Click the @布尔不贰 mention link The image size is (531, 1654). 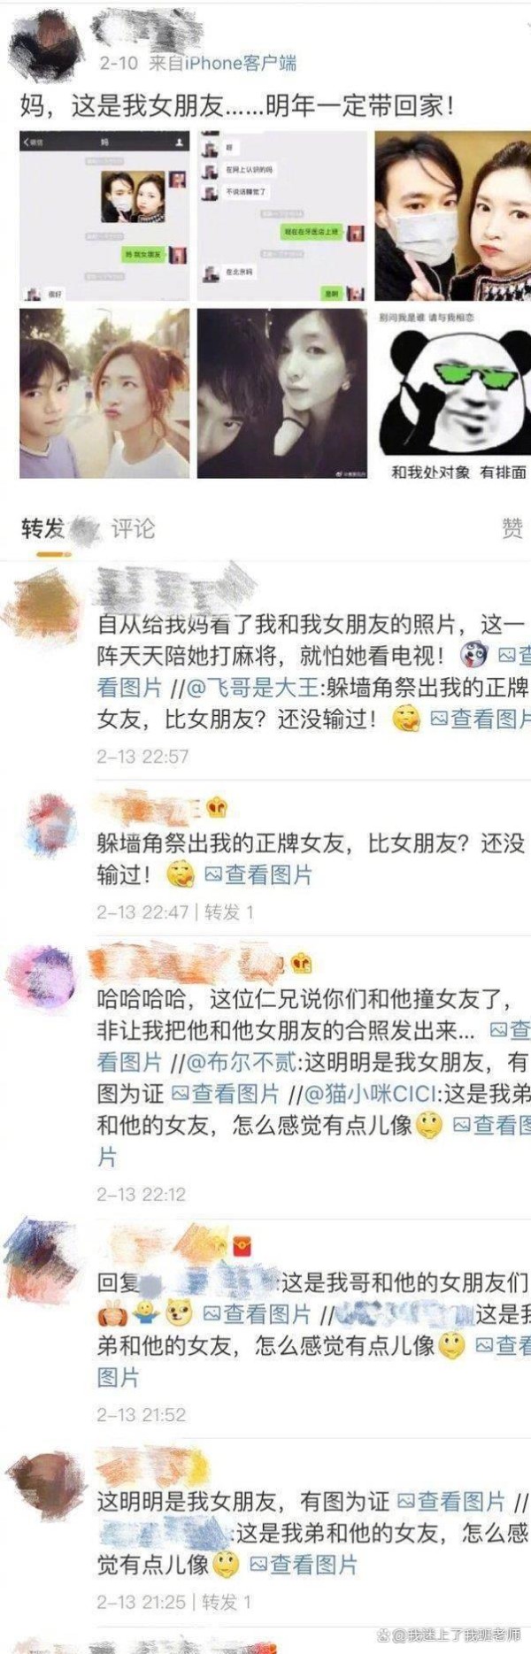(239, 1061)
